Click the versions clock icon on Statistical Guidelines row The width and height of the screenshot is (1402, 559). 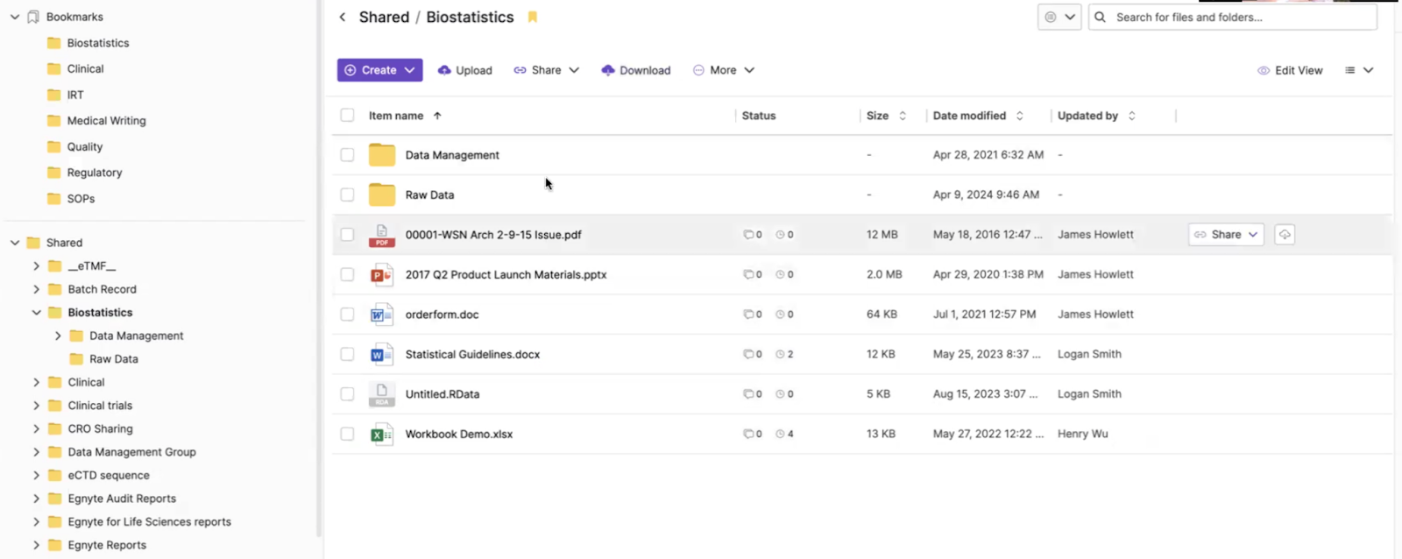point(780,355)
